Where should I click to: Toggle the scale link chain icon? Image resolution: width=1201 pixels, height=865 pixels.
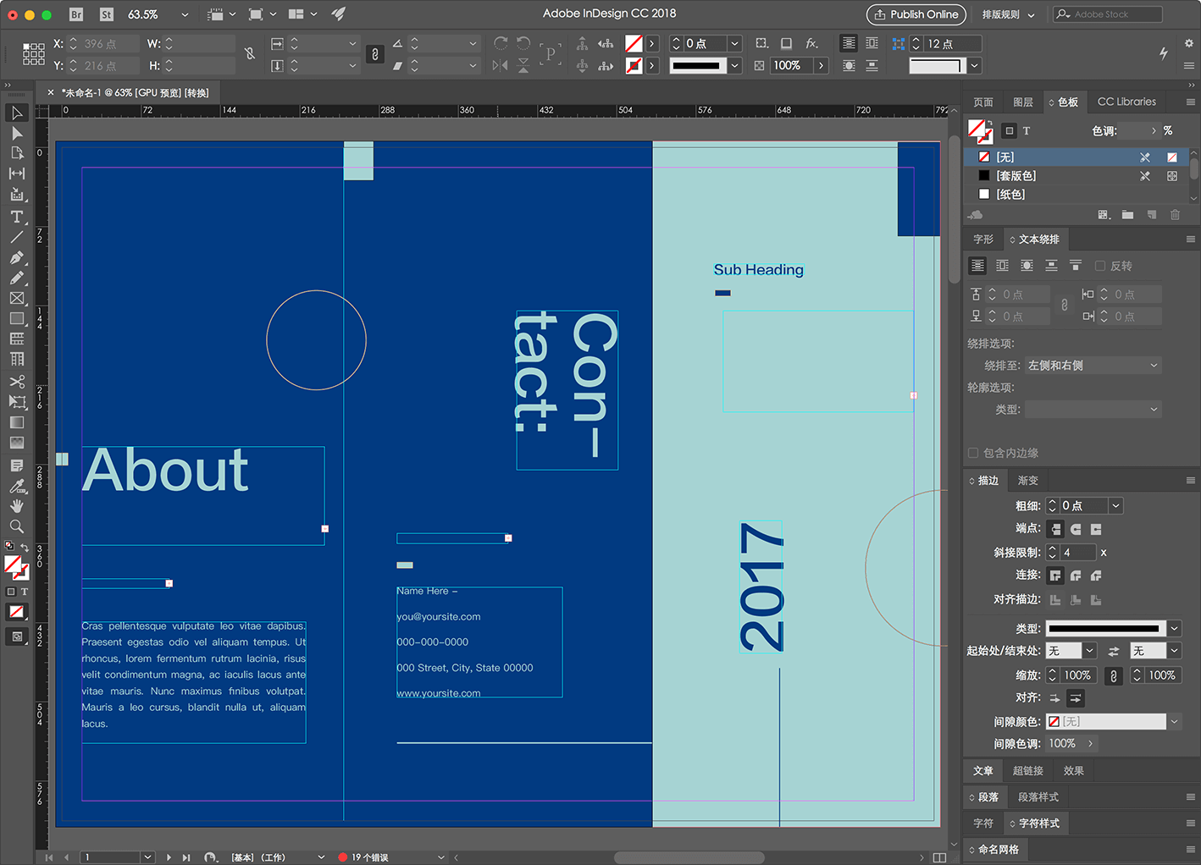click(x=1114, y=675)
